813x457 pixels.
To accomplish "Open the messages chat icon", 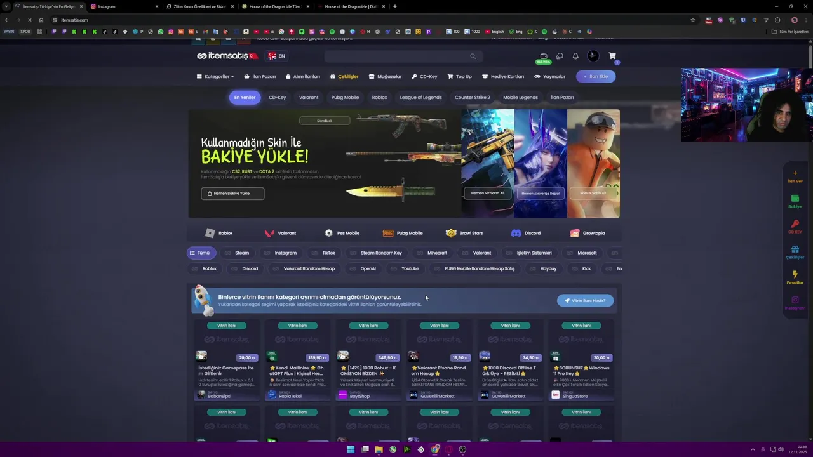I will pos(560,56).
